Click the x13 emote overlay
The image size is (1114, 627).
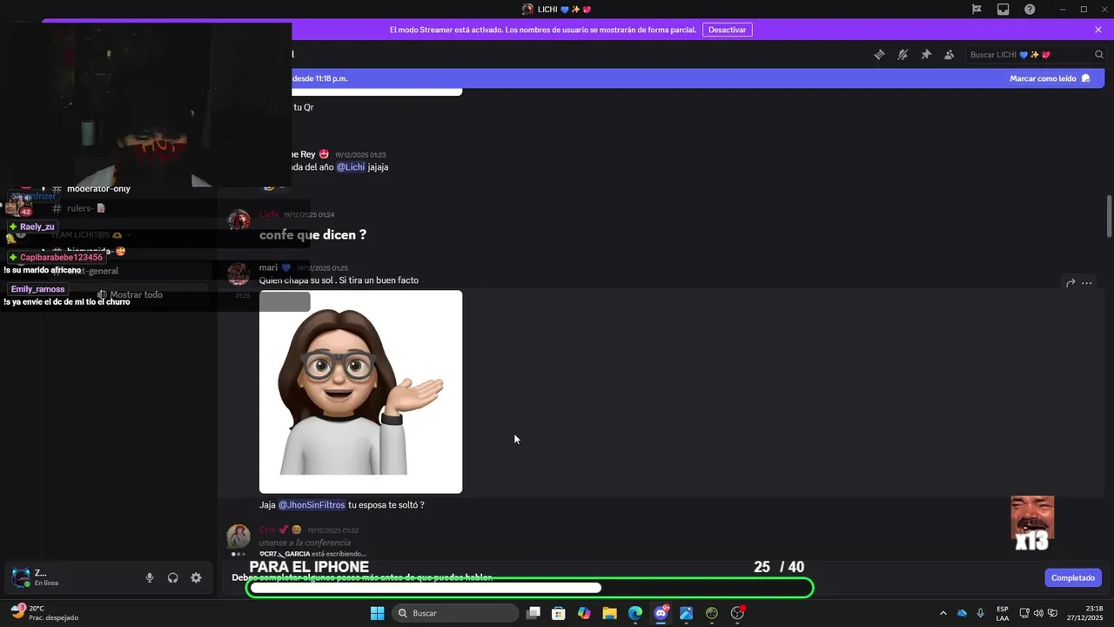(x=1032, y=523)
